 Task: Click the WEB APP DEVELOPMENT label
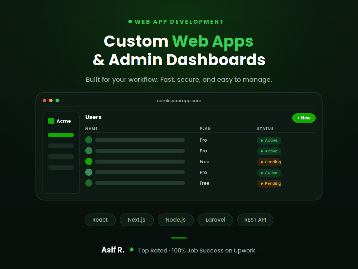click(x=179, y=22)
